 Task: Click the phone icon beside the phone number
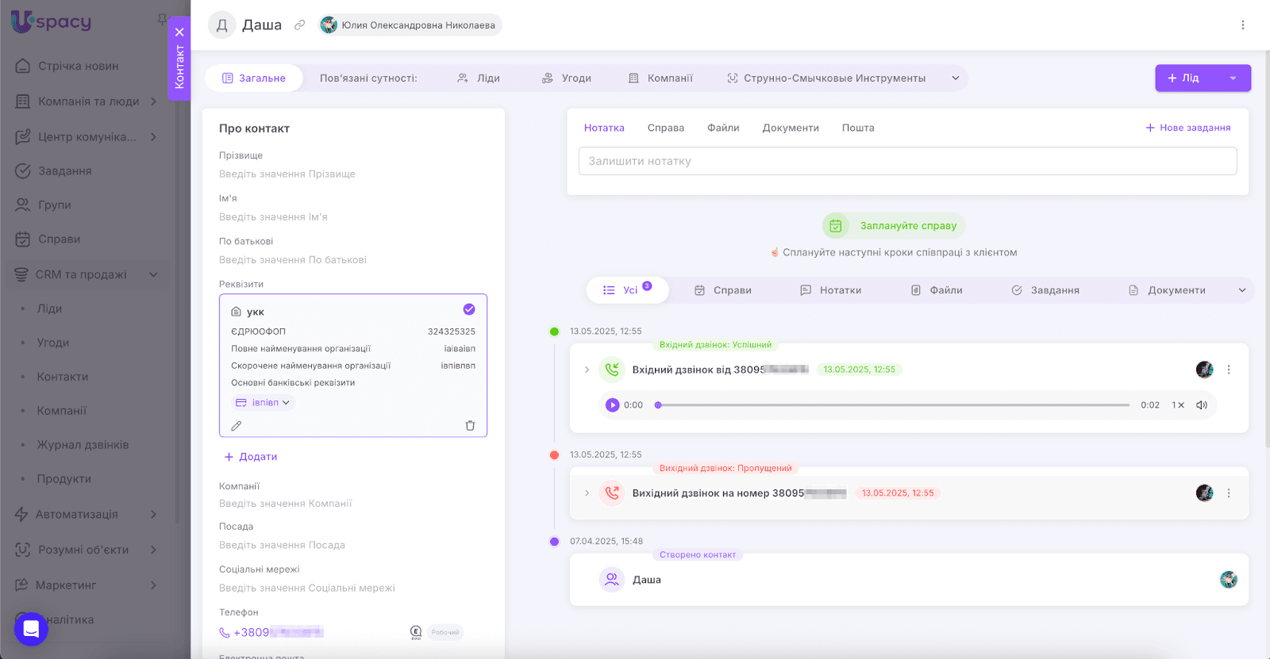click(225, 633)
